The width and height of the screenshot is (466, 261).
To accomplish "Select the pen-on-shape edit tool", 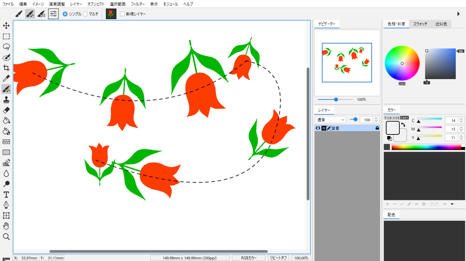I will point(6,163).
